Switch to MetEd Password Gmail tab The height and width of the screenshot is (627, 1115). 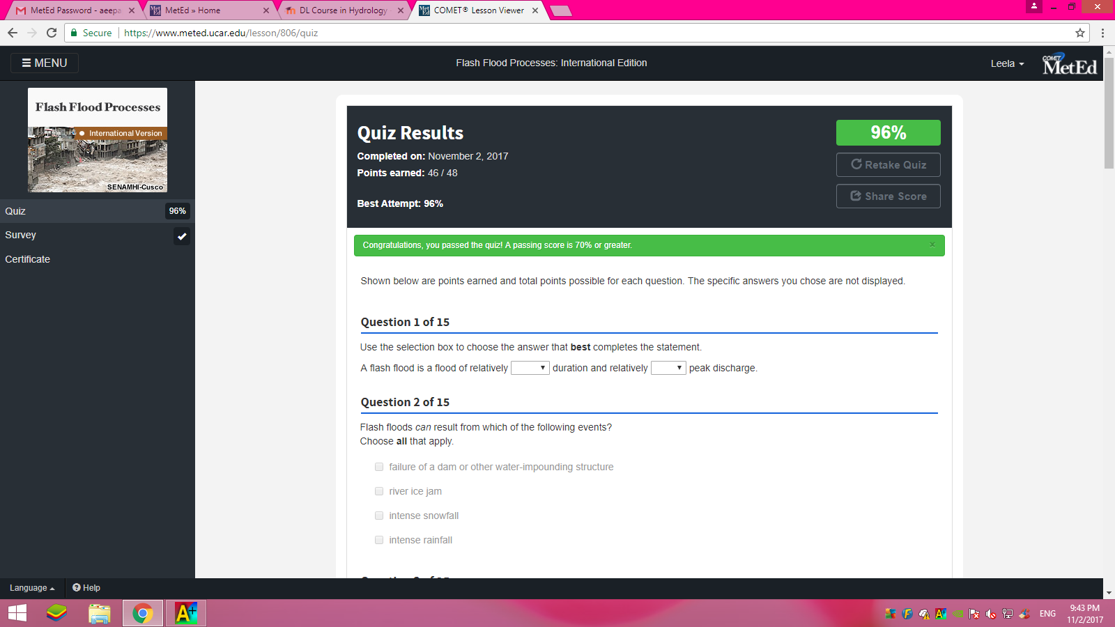click(75, 10)
